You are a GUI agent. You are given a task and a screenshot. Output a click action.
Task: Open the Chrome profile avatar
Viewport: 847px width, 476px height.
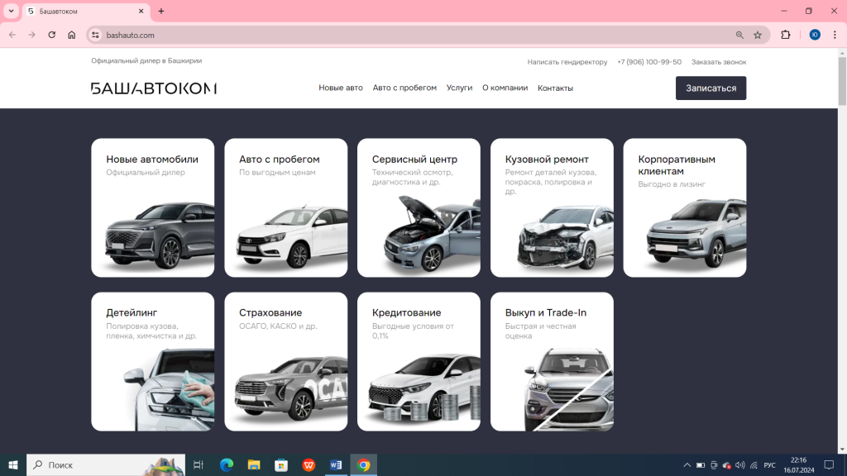[815, 35]
